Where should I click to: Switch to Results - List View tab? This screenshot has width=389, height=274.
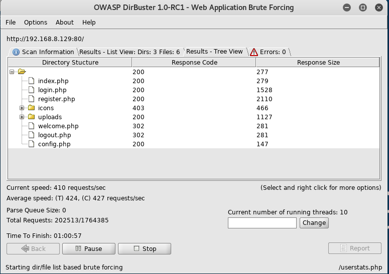[x=129, y=52]
